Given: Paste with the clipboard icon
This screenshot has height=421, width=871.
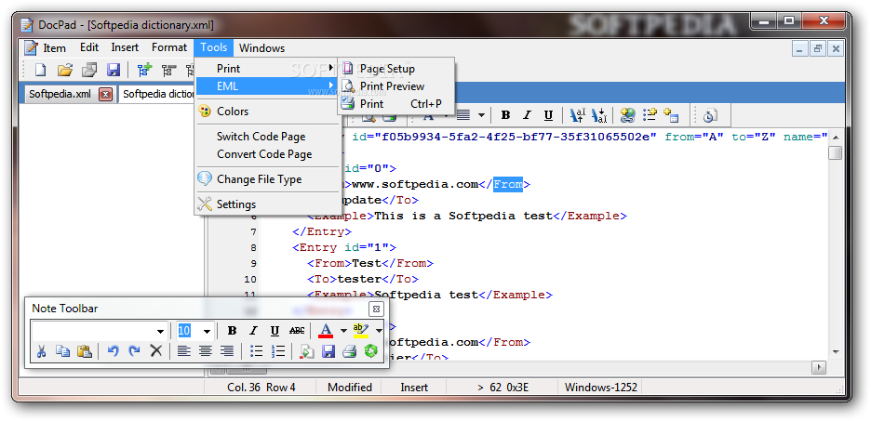Looking at the screenshot, I should pos(85,351).
